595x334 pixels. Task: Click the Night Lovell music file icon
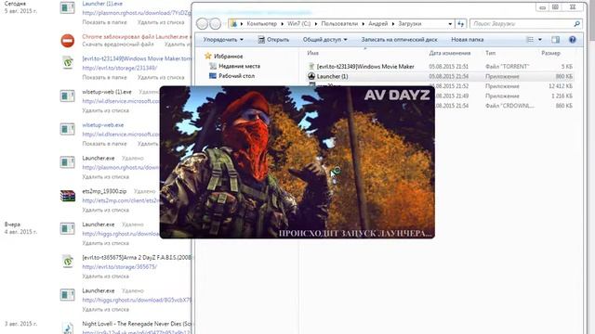click(68, 328)
